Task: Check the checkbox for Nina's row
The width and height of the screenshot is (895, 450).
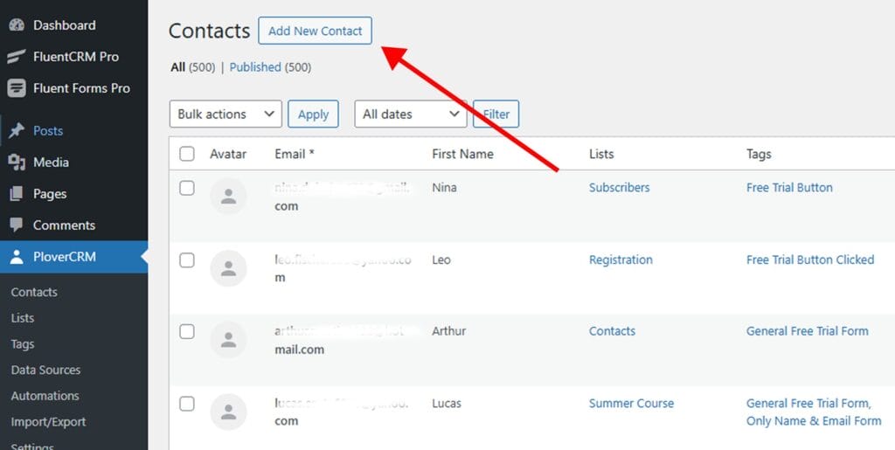Action: pyautogui.click(x=187, y=188)
